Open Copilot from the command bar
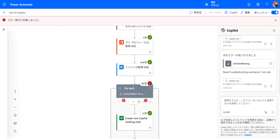This screenshot has height=139, width=280. pyautogui.click(x=231, y=13)
